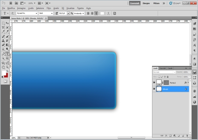Delete layer with the trash icon
The width and height of the screenshot is (198, 140).
point(187,136)
